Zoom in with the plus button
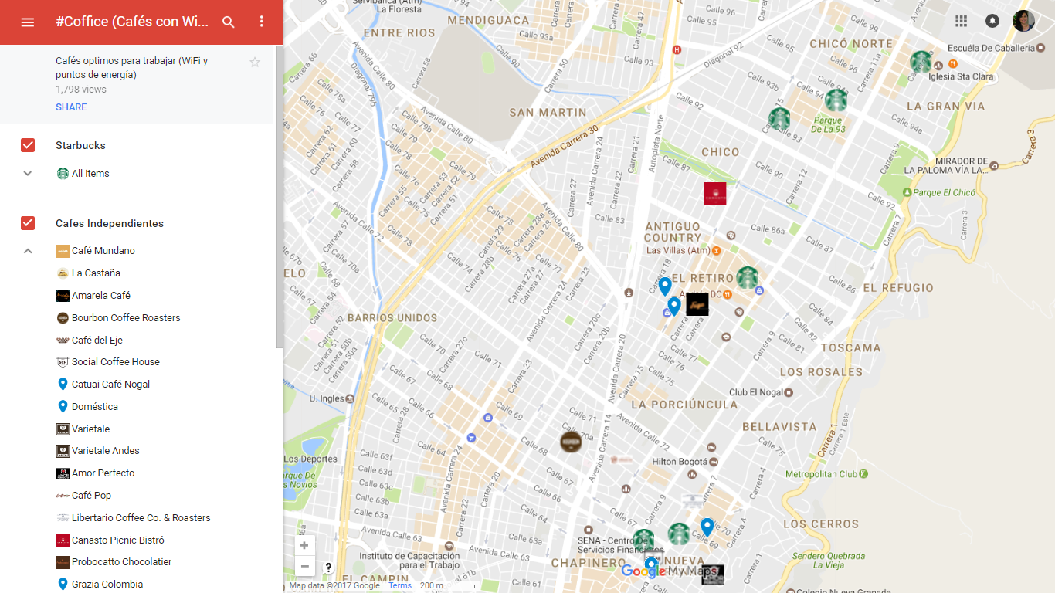 click(x=304, y=546)
